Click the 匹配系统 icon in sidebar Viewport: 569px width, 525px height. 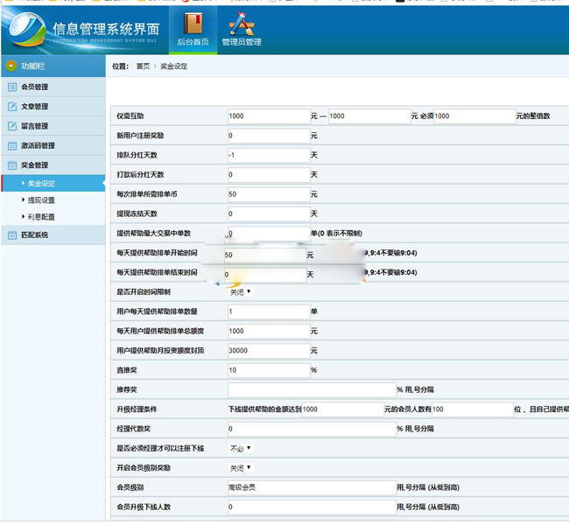tap(12, 234)
